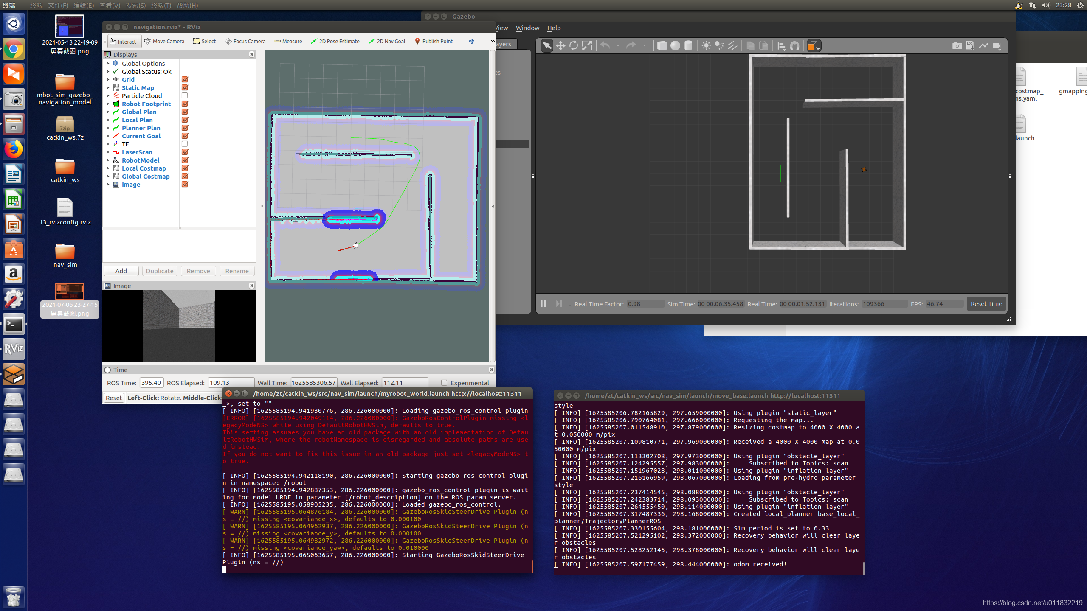The height and width of the screenshot is (611, 1087).
Task: Expand the Global Options tree item
Action: (x=107, y=63)
